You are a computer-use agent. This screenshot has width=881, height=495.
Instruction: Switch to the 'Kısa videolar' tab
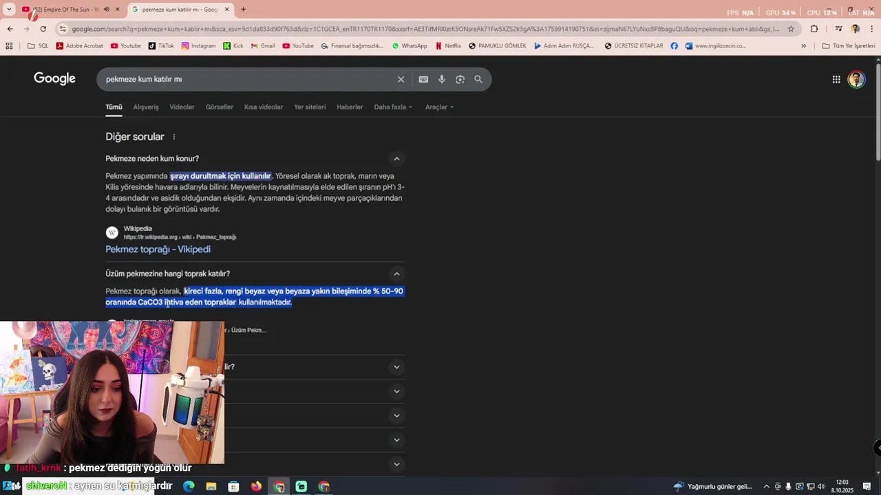pos(264,107)
